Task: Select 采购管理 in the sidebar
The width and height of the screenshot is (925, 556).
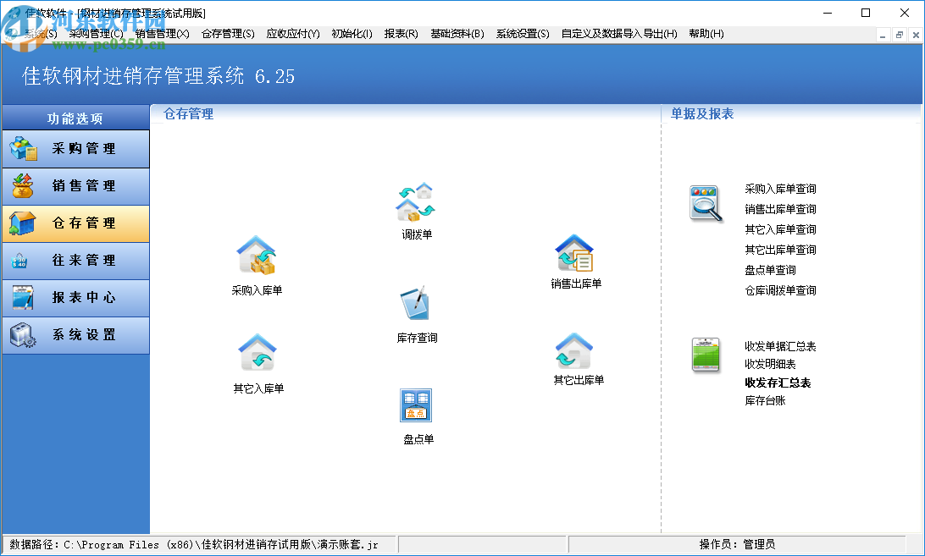Action: [75, 149]
